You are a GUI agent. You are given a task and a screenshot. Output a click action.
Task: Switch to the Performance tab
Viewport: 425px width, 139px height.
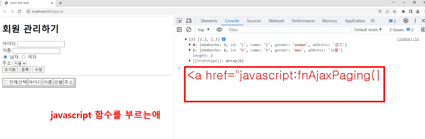303,21
